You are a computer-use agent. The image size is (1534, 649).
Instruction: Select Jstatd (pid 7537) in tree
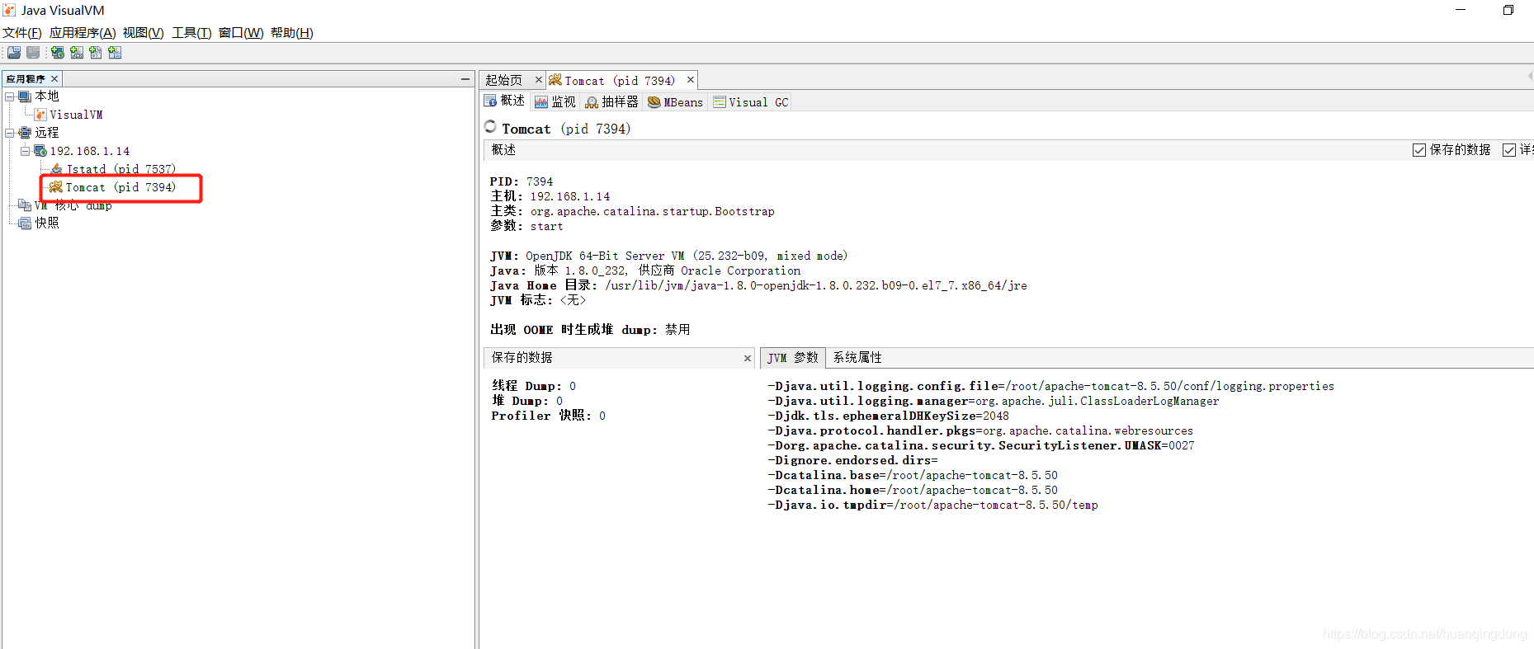pyautogui.click(x=120, y=169)
